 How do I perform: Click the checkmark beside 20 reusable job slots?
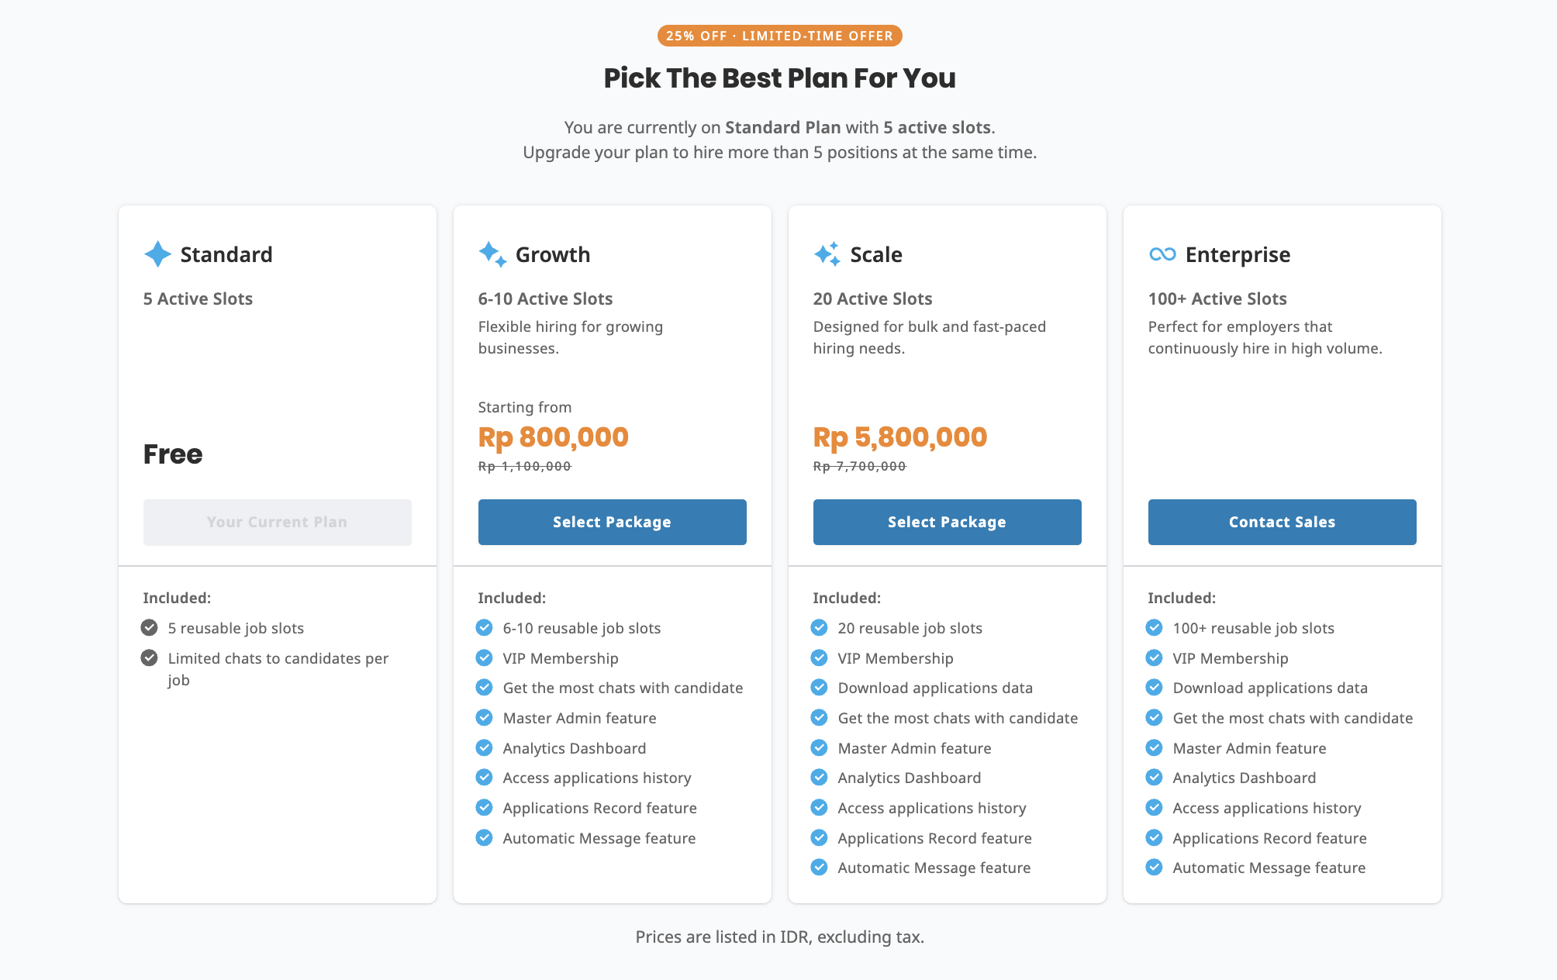click(x=819, y=627)
